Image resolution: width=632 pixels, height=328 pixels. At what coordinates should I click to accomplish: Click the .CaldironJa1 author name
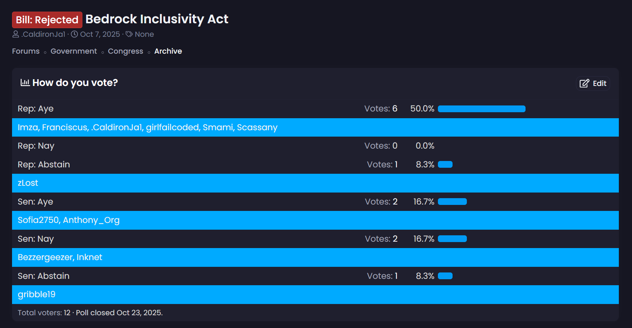pos(43,34)
